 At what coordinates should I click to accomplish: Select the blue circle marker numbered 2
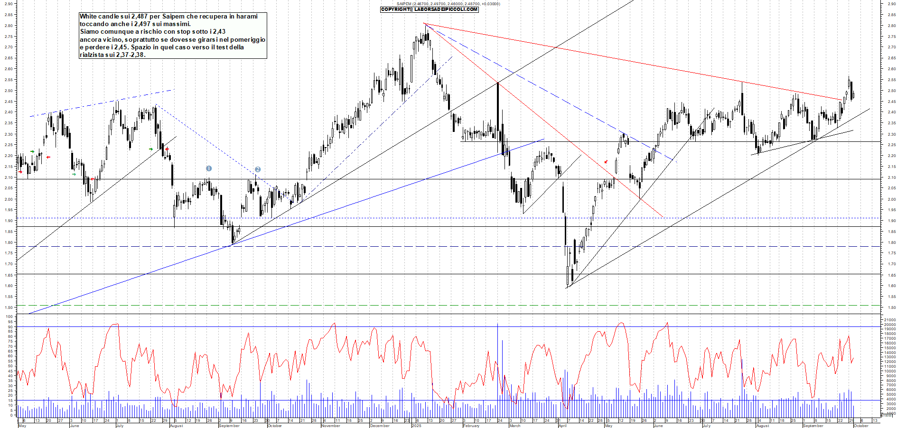pyautogui.click(x=258, y=169)
